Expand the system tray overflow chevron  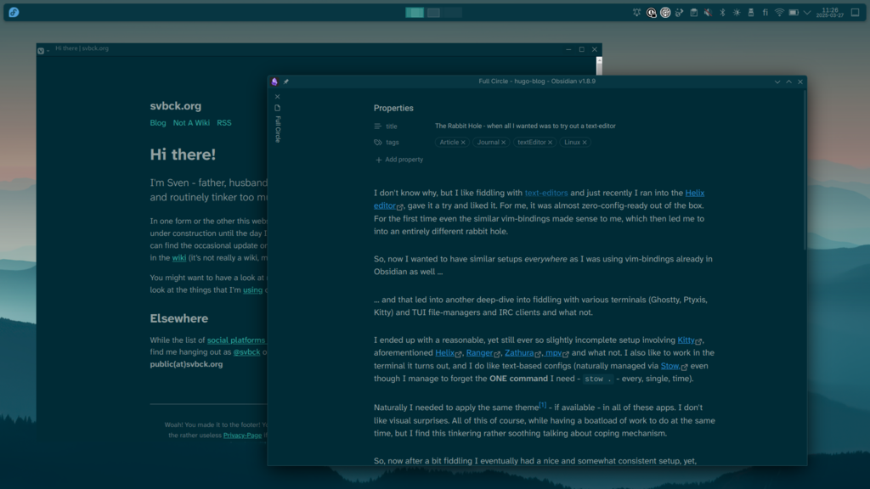click(805, 11)
